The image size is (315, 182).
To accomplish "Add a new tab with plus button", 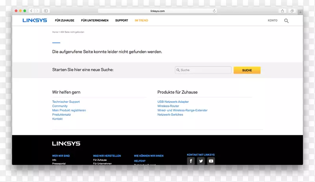I will pyautogui.click(x=300, y=12).
